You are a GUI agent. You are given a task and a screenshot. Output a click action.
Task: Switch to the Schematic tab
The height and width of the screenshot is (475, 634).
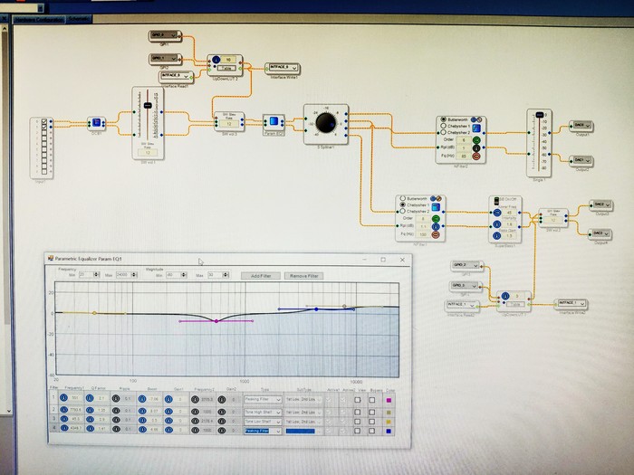79,17
